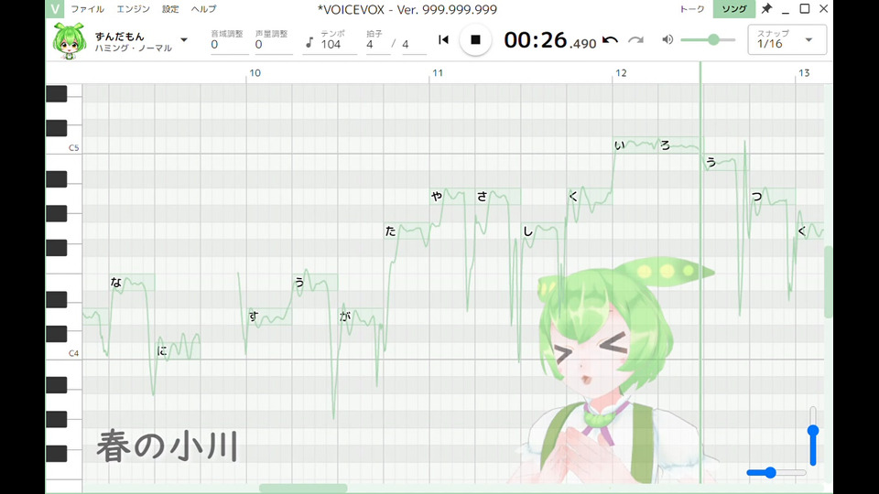
Task: Open the ヘルプ menu
Action: [x=203, y=9]
